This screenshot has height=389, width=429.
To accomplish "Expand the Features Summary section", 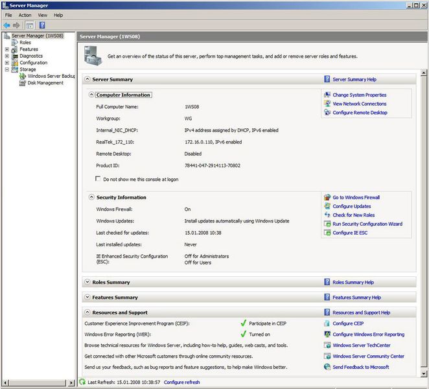I will click(87, 297).
